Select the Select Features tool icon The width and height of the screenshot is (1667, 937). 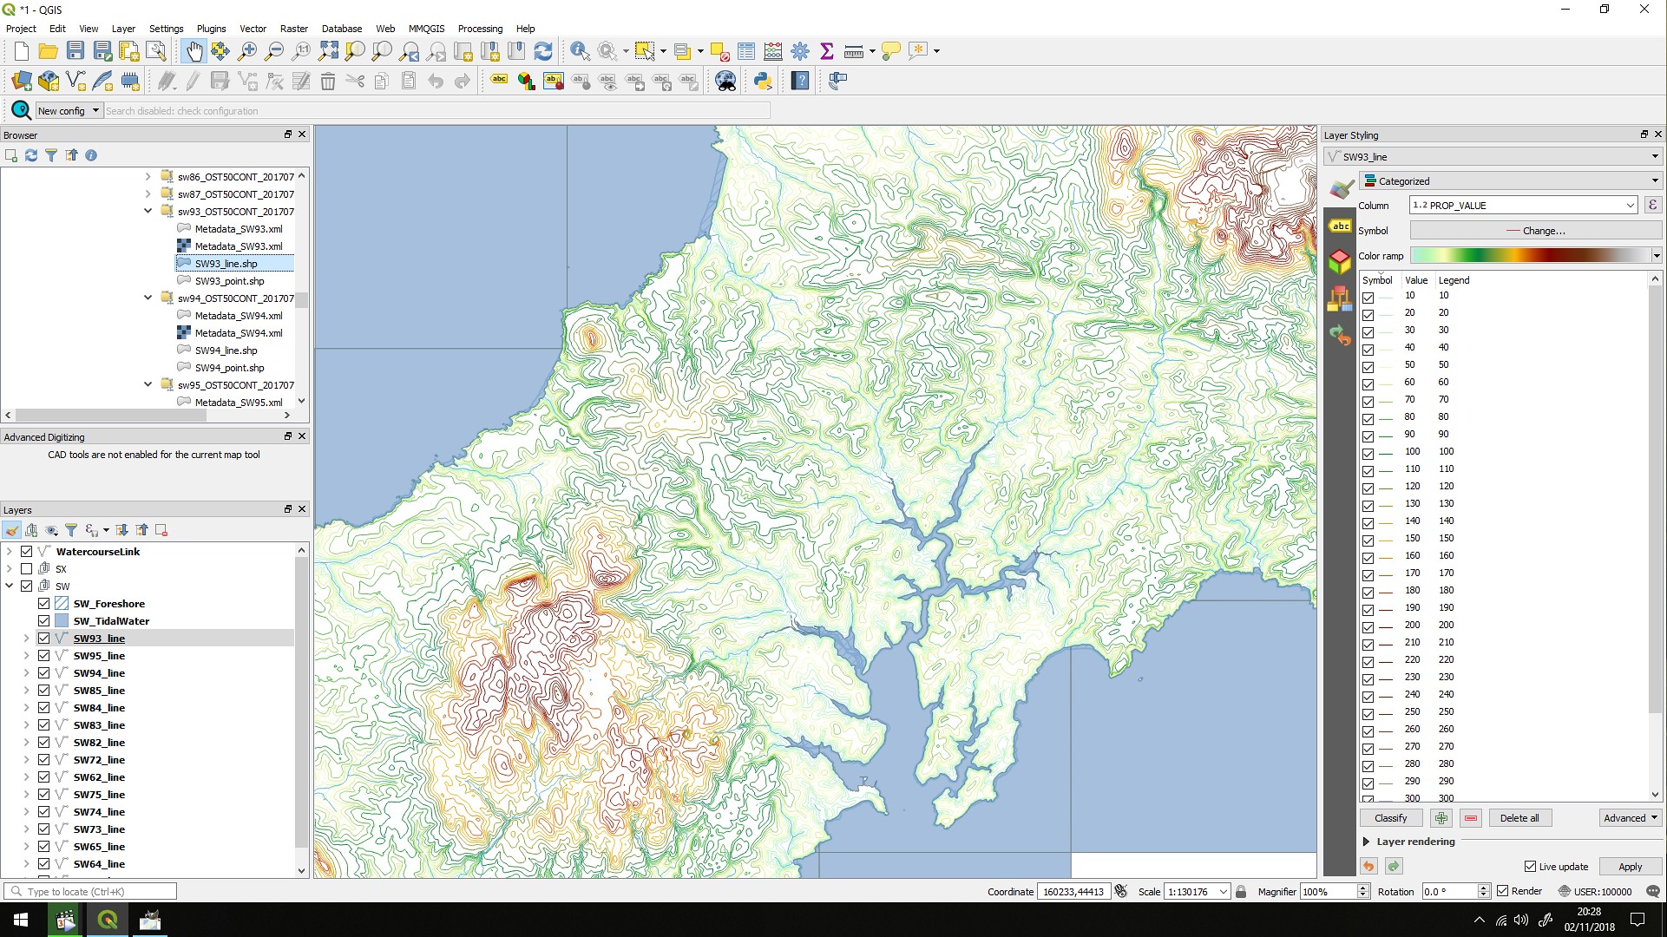pos(645,50)
